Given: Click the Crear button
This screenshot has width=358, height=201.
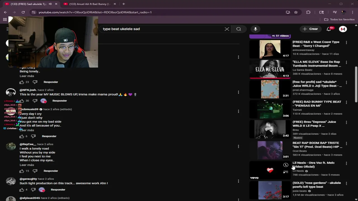Looking at the screenshot, I should (x=310, y=29).
